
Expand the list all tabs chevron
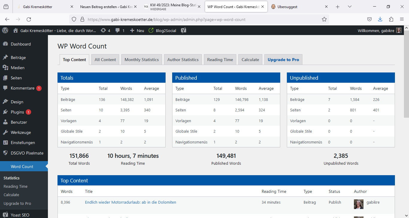349,7
